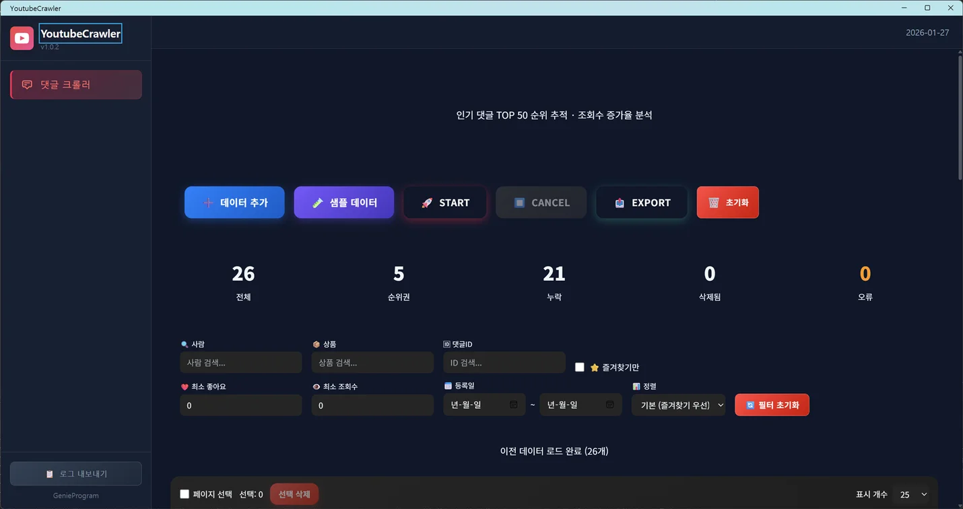Click the YouTube logo icon in sidebar
Viewport: 963px width, 509px height.
coord(22,38)
